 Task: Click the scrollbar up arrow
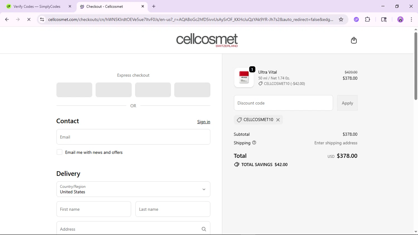[416, 29]
